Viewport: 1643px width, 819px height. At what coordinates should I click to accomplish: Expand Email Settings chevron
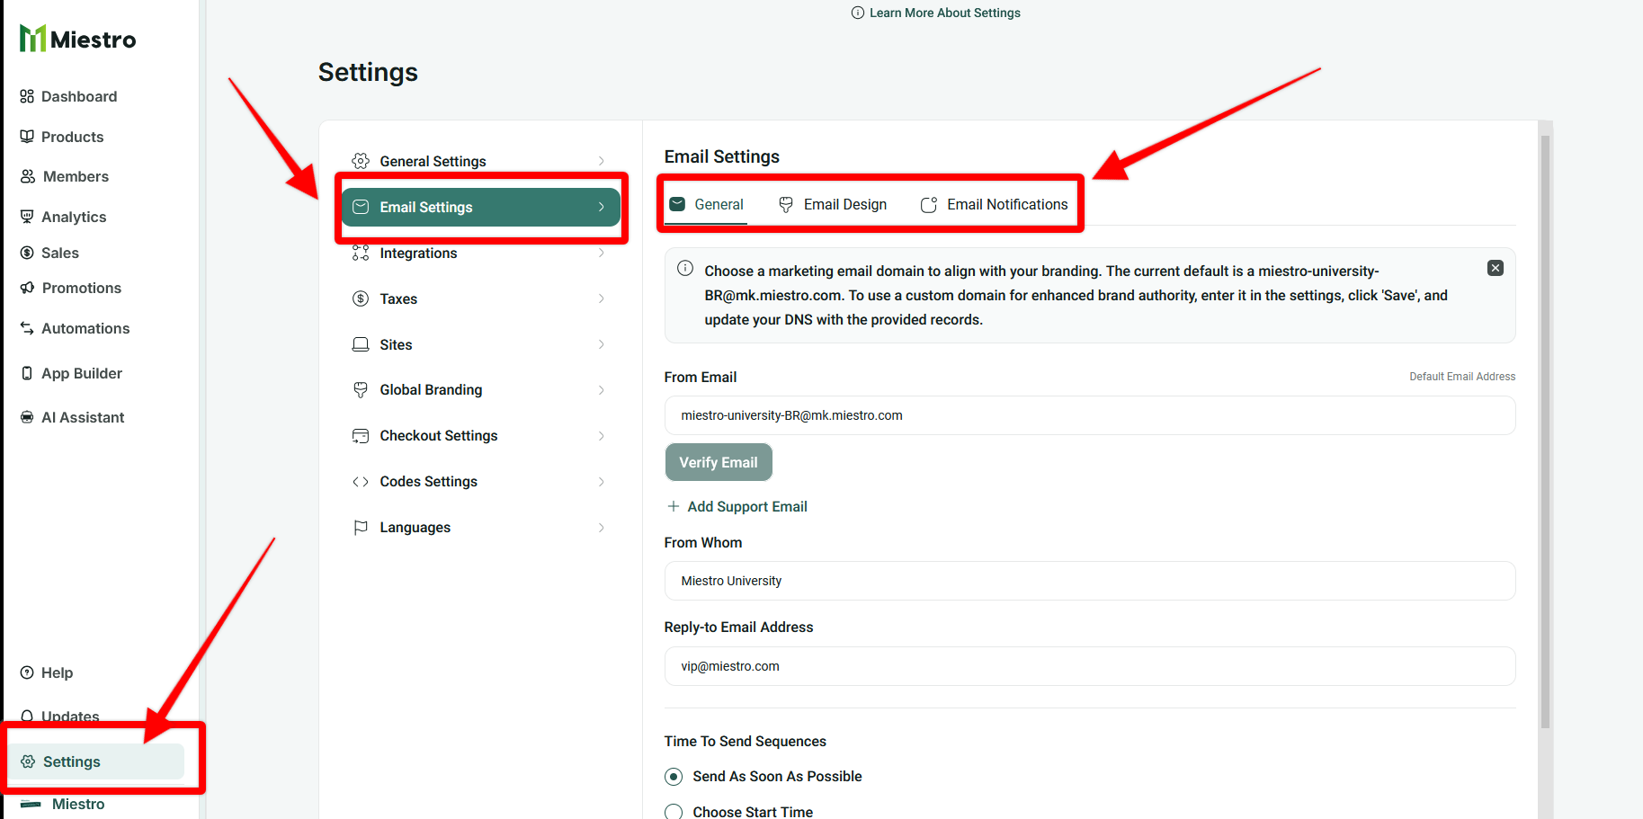pos(602,207)
